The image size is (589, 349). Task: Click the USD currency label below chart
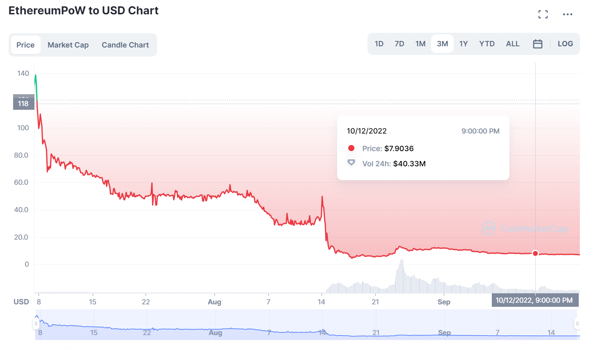[21, 302]
